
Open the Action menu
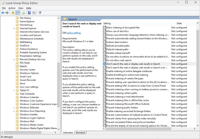pyautogui.click(x=12, y=8)
